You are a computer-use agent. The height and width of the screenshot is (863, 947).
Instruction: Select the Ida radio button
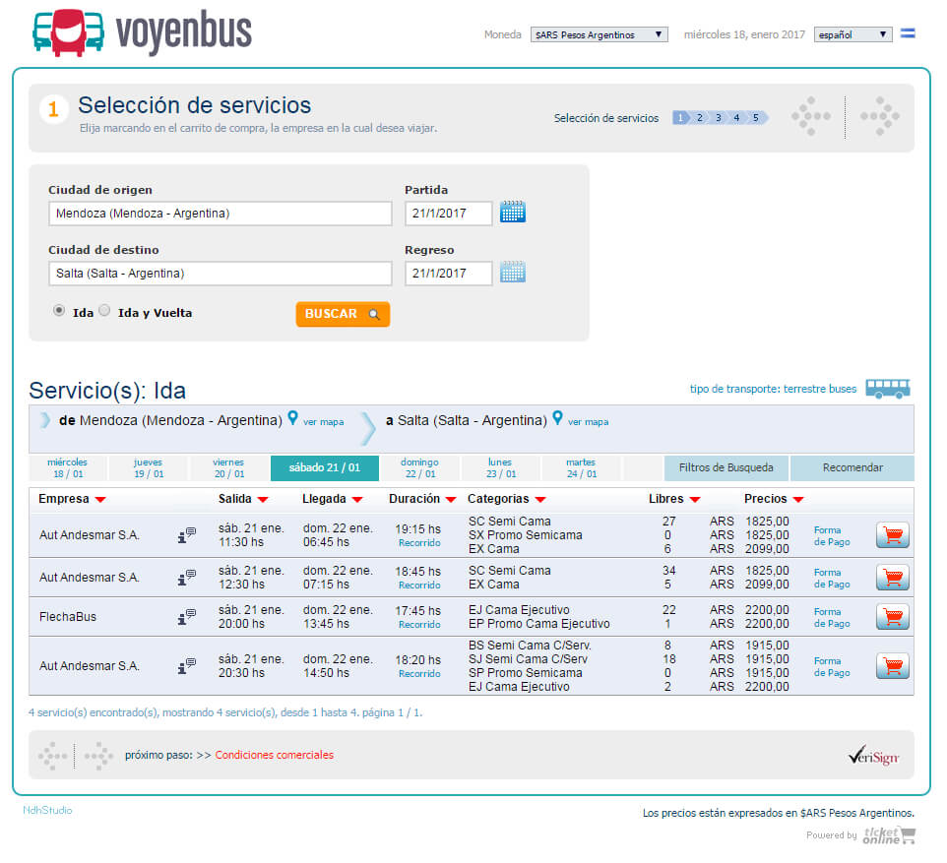click(x=59, y=311)
